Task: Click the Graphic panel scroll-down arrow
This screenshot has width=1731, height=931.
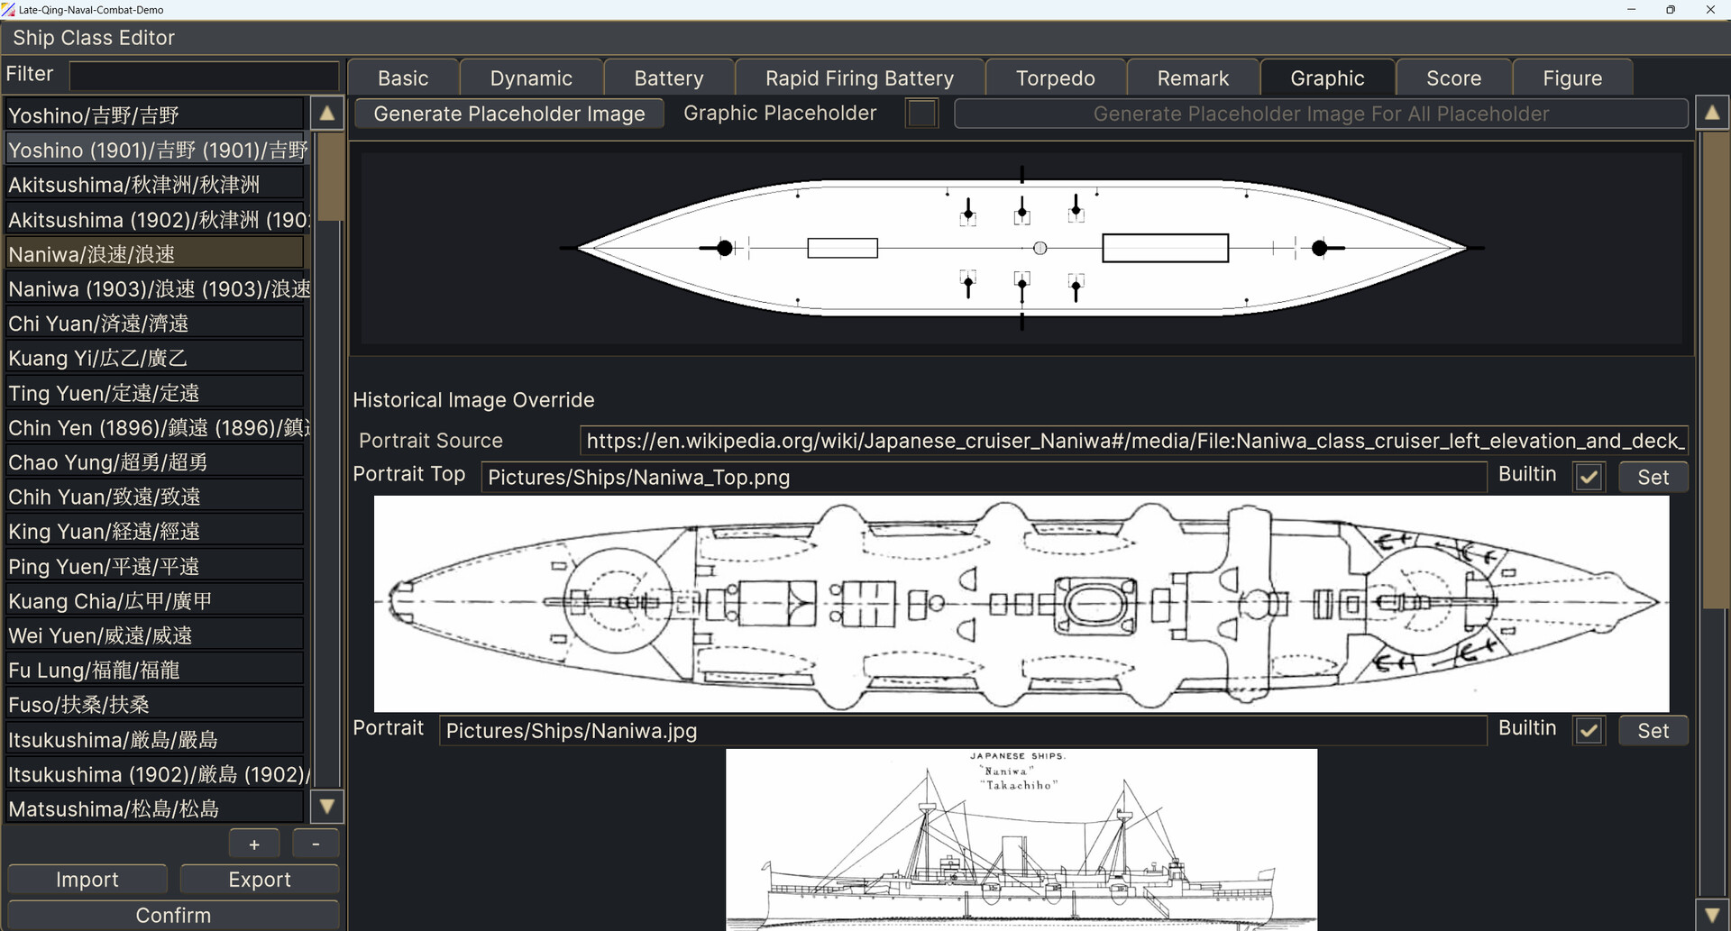Action: pos(1712,914)
